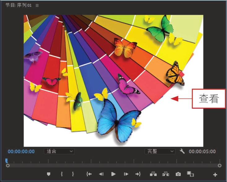Click the blue playhead marker
Screen dimensions: 227x182
click(7, 161)
